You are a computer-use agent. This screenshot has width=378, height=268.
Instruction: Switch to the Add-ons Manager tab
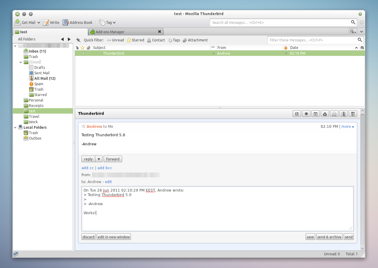click(126, 32)
